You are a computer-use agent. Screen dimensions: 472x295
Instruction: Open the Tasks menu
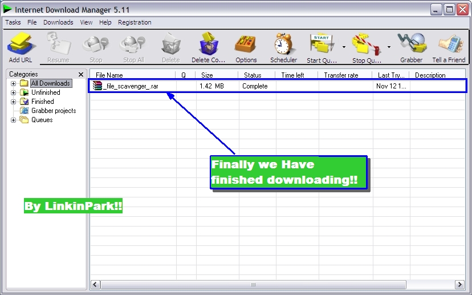(x=13, y=22)
